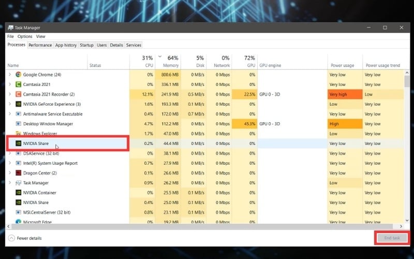Click the vertical scrollbar up arrow
Image resolution: width=414 pixels, height=259 pixels.
point(407,73)
